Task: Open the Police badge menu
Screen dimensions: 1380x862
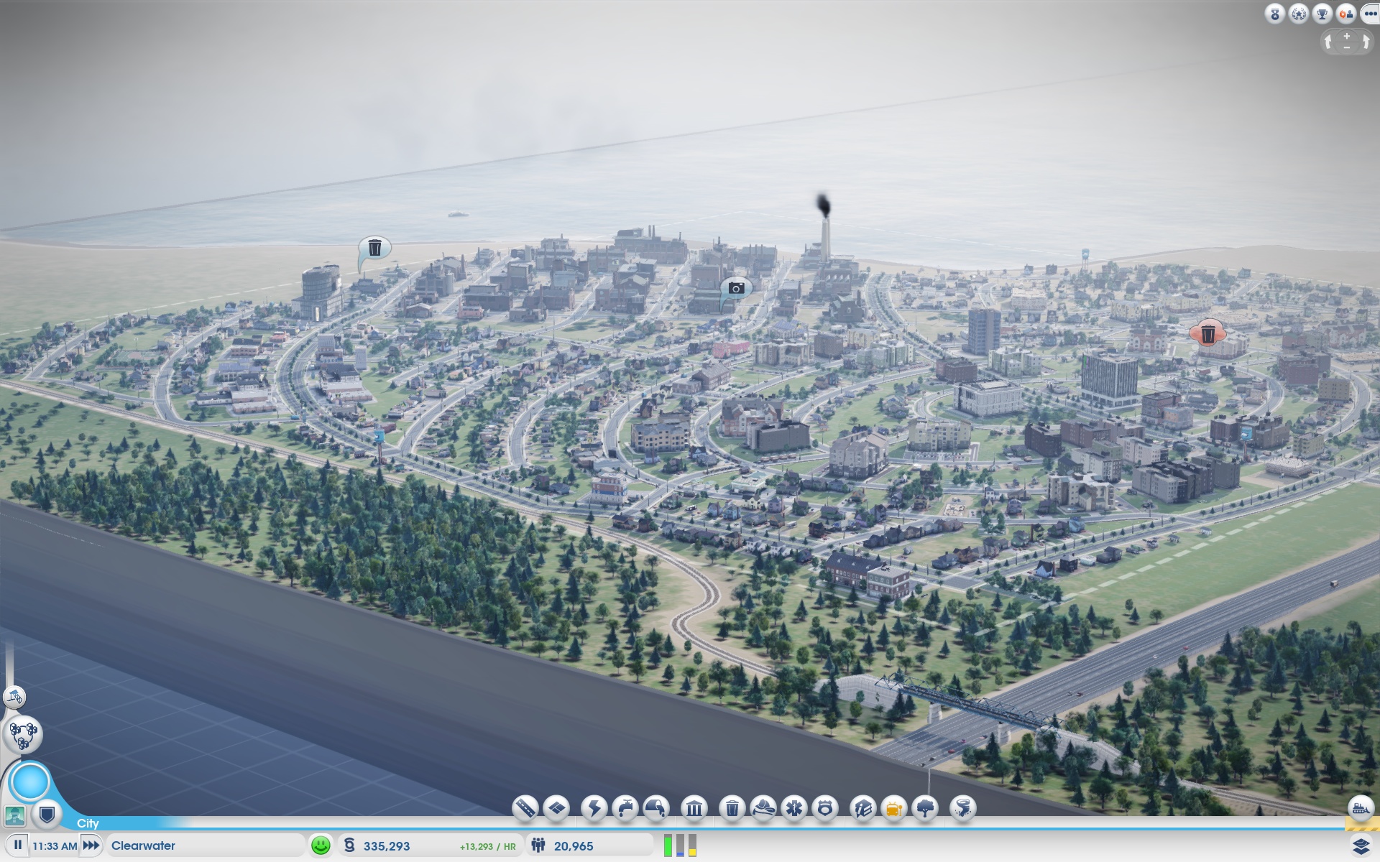Action: tap(824, 808)
